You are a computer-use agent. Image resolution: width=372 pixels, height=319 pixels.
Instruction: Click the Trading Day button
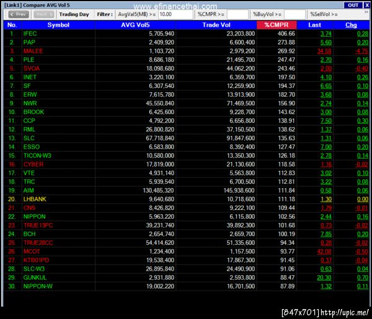(74, 14)
